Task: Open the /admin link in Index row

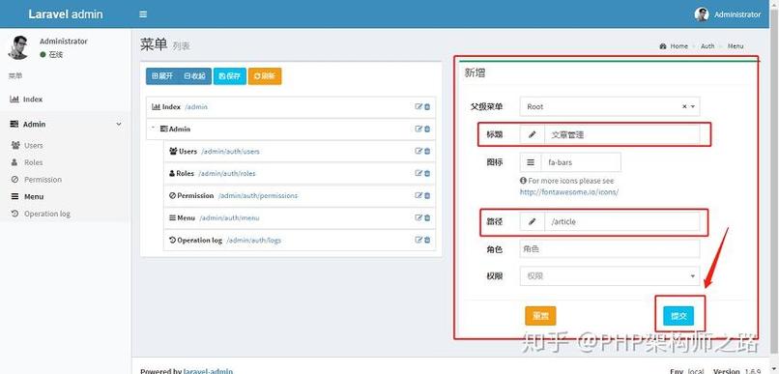Action: (196, 106)
